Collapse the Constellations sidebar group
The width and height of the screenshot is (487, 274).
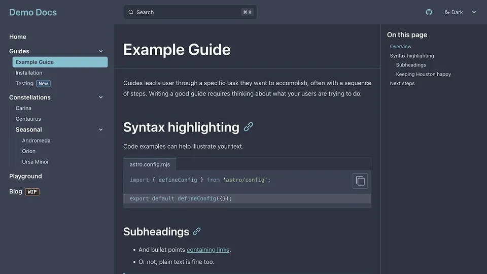point(100,97)
